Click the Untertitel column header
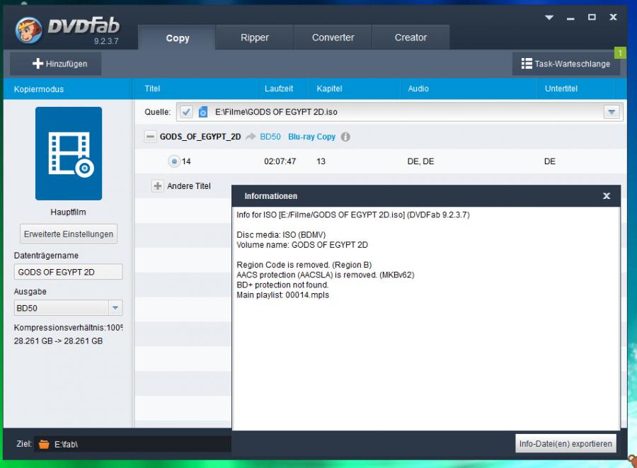The width and height of the screenshot is (637, 468). (x=561, y=89)
